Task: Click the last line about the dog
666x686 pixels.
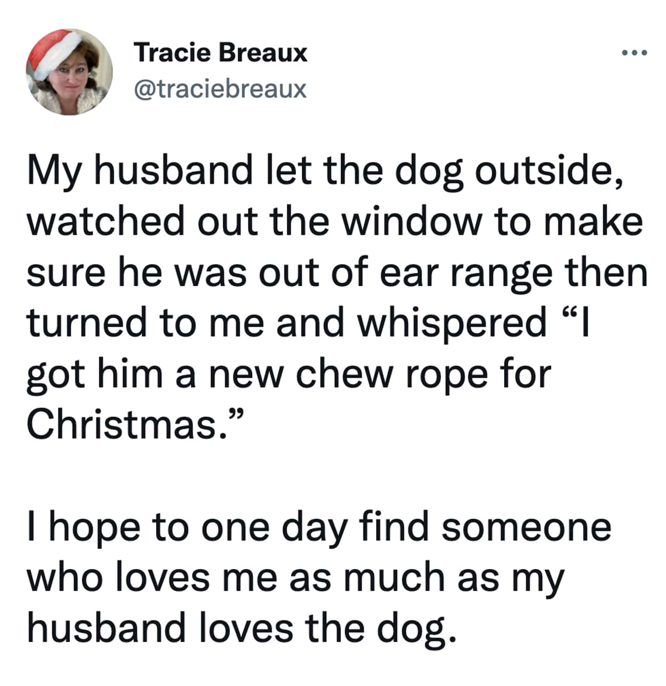Action: point(241,625)
